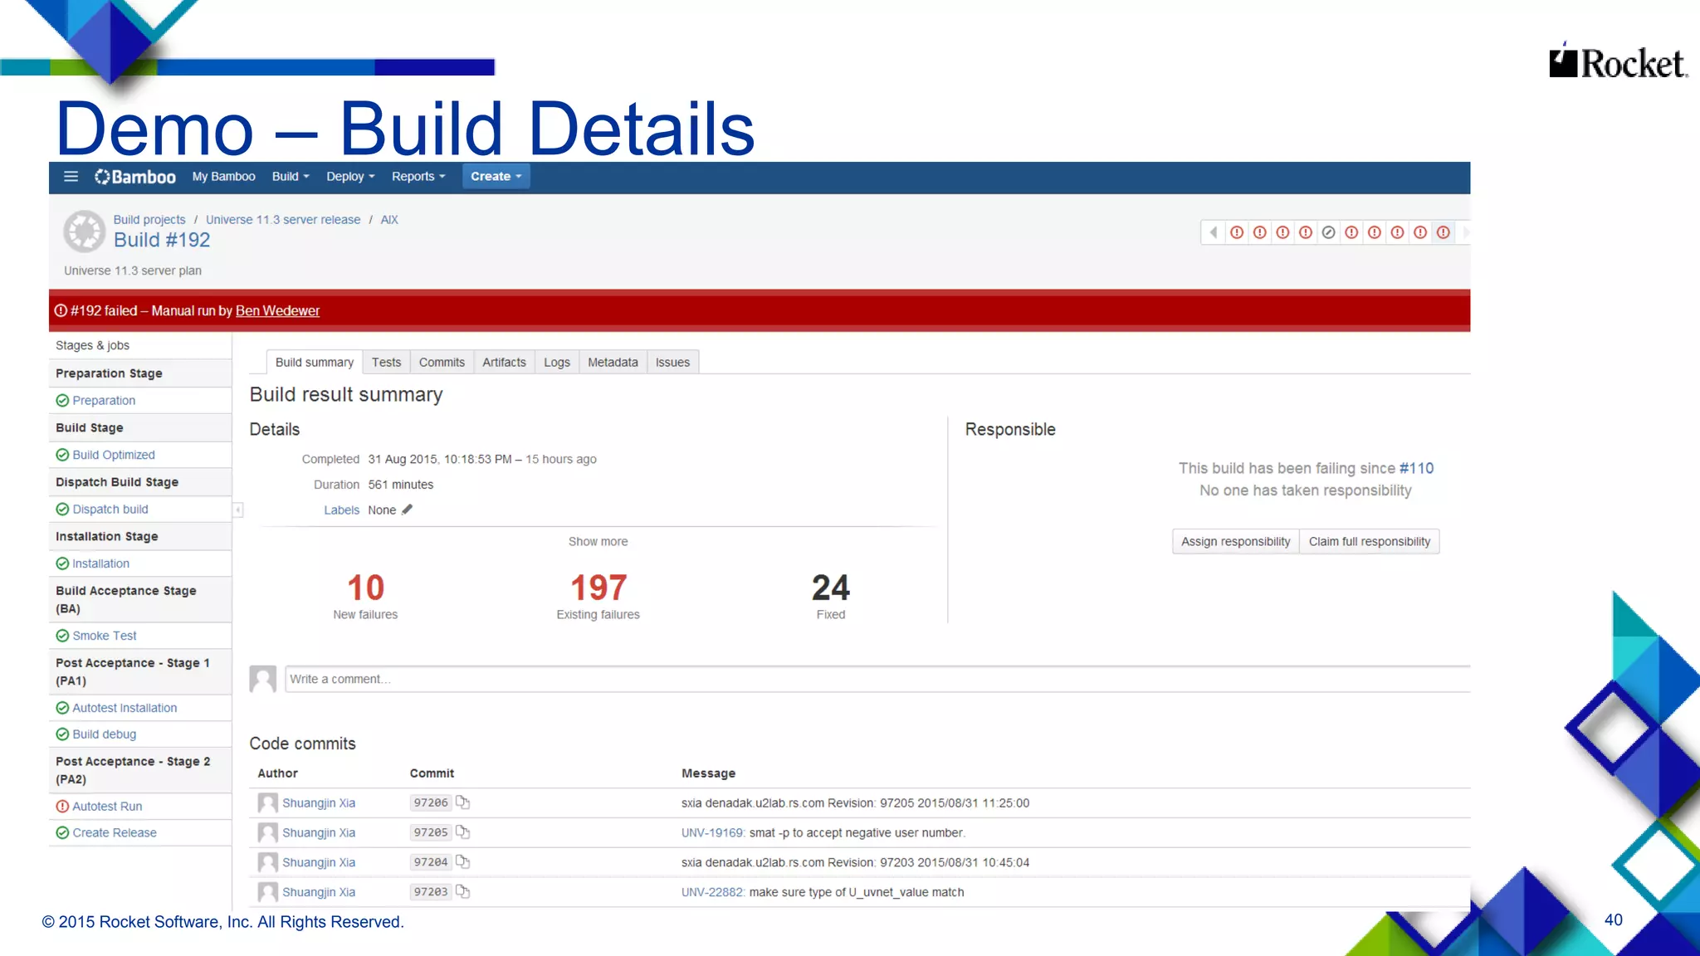
Task: Open author Shuangjin Xia for commit 97203
Action: tap(319, 893)
